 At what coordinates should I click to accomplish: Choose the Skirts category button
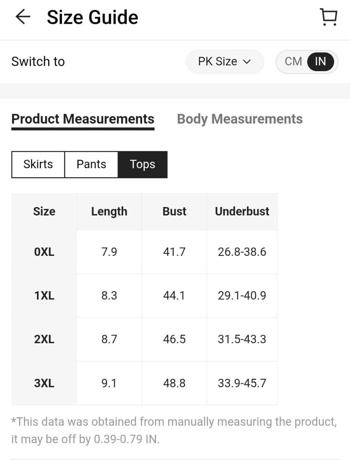point(38,164)
